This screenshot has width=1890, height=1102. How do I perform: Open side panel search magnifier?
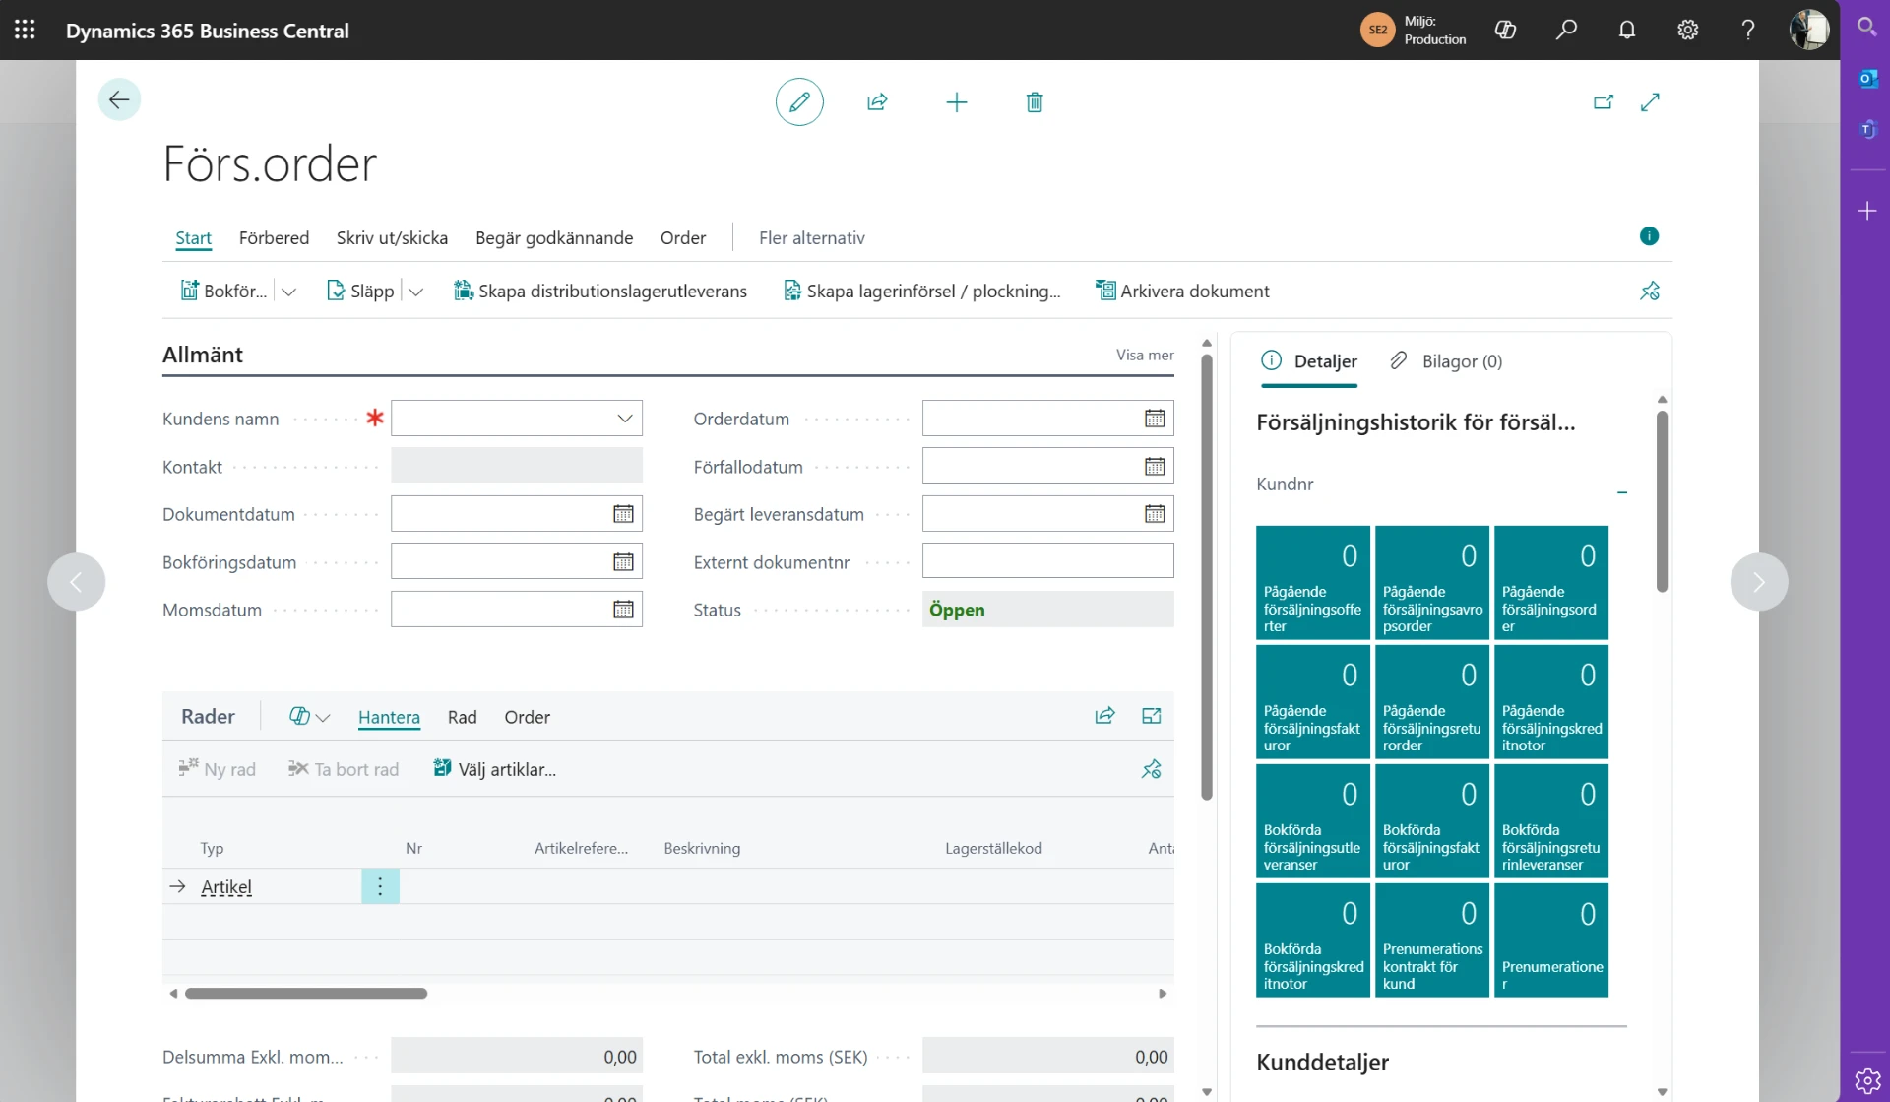[x=1867, y=27]
